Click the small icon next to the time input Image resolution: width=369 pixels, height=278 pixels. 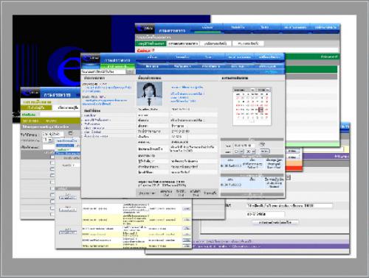click(262, 144)
